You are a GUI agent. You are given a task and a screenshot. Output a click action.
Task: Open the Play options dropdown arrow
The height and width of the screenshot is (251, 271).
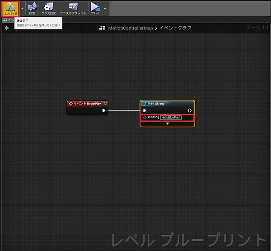coord(105,8)
